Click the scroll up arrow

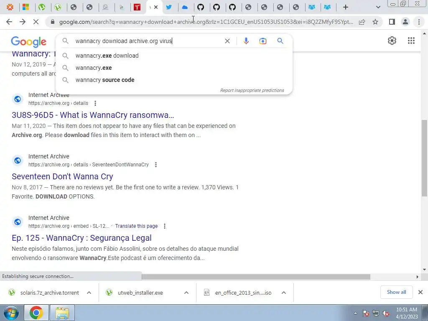tap(424, 33)
